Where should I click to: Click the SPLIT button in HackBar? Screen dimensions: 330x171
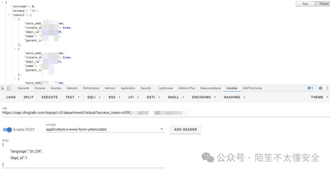point(29,97)
